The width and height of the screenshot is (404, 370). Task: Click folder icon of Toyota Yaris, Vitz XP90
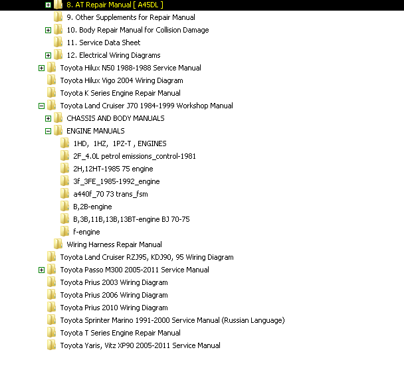click(52, 345)
